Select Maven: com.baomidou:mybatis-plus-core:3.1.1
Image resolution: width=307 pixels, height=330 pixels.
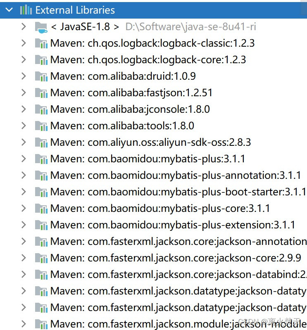coord(160,208)
